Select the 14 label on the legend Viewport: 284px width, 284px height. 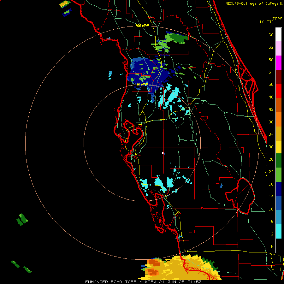click(271, 197)
